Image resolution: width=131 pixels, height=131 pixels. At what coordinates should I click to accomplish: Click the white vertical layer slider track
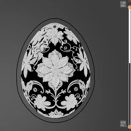(129, 36)
